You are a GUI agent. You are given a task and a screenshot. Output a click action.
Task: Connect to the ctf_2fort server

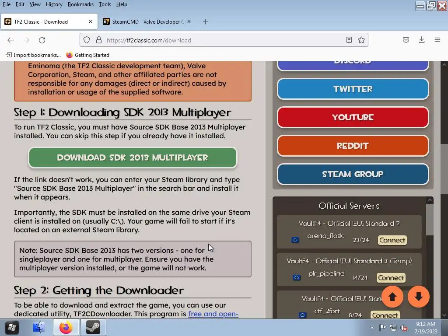(385, 315)
